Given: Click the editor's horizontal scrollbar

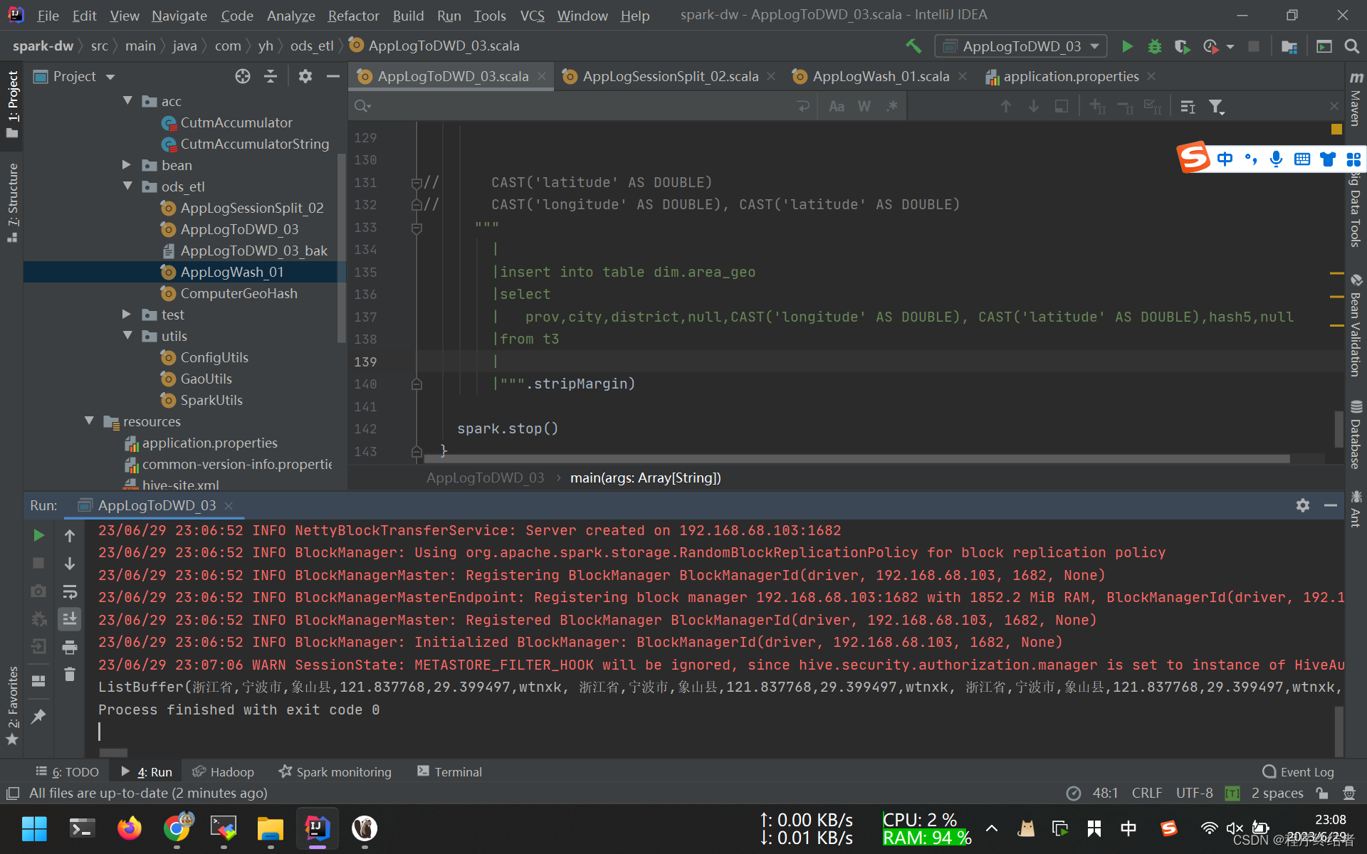Looking at the screenshot, I should (854, 459).
